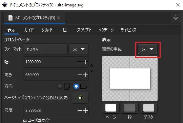Click the px ユーザ単位ごと text

[x=36, y=120]
